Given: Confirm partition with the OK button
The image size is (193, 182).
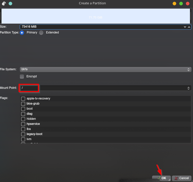Looking at the screenshot, I should tap(161, 178).
